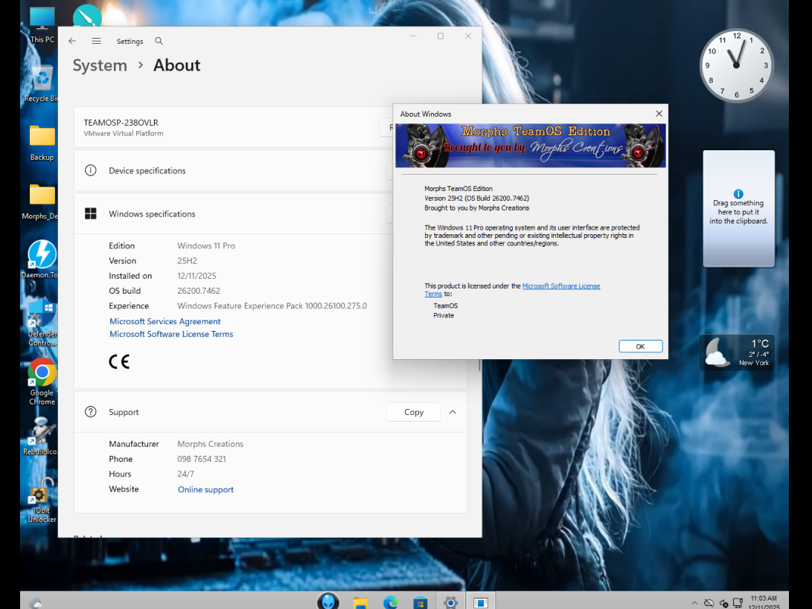Click the clipboard drop gadget

click(738, 208)
